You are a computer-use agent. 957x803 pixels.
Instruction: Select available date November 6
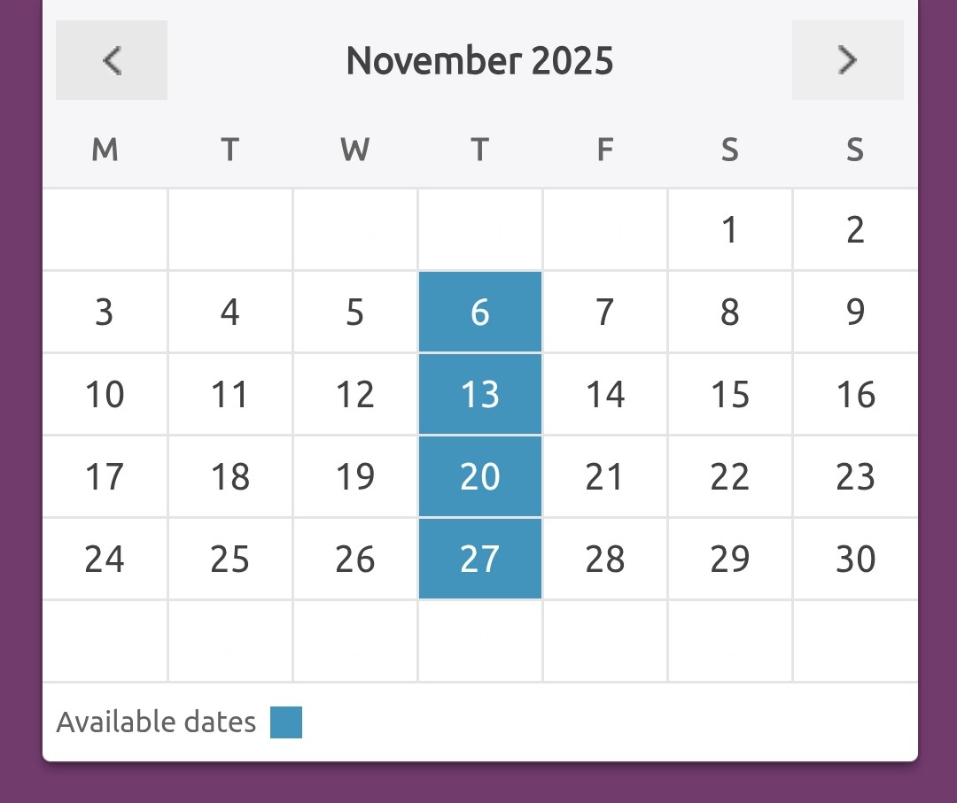(x=479, y=313)
